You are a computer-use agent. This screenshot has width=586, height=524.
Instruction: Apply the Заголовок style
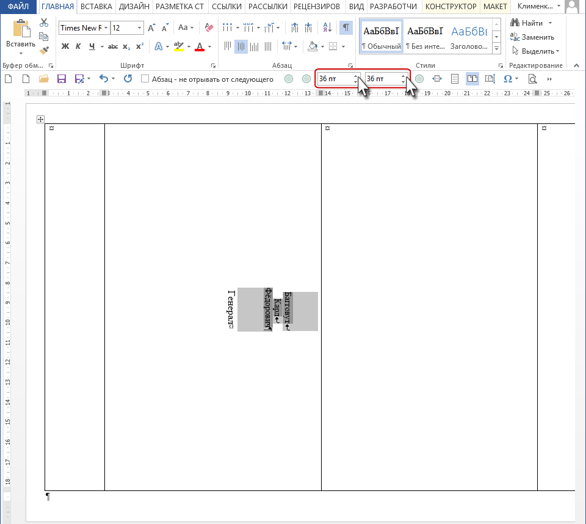[469, 37]
